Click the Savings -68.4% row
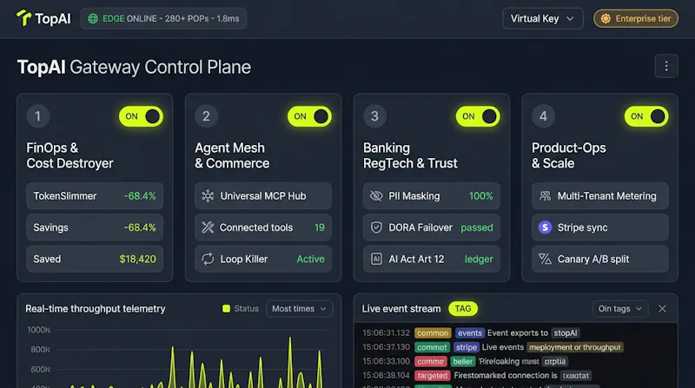The width and height of the screenshot is (695, 388). click(95, 227)
